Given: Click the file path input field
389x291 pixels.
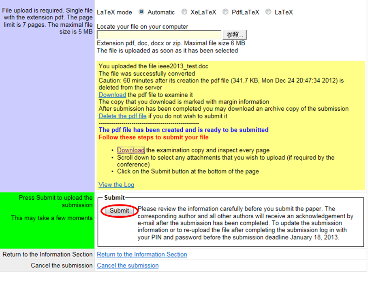Looking at the screenshot, I should pos(159,35).
